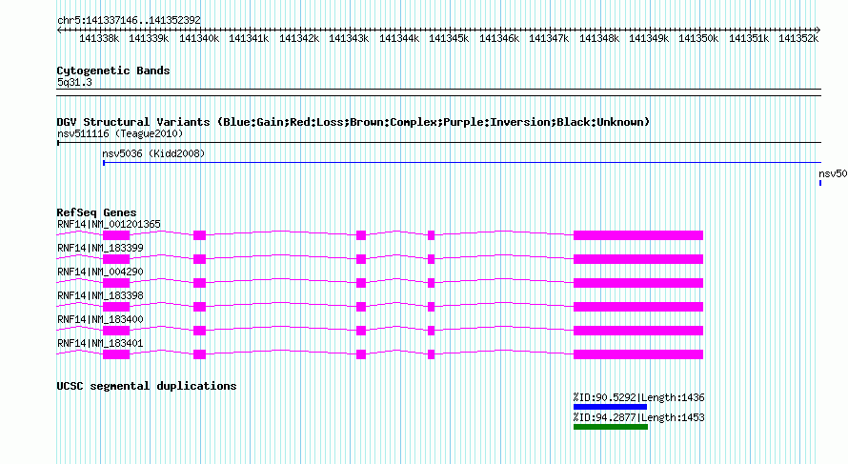Click NM_183398 small exon near 141344.5k
Viewport: 848px width, 464px height.
pos(431,307)
